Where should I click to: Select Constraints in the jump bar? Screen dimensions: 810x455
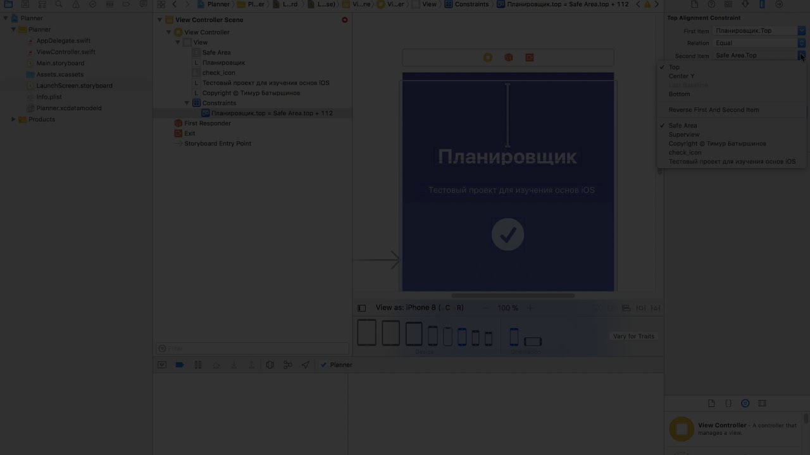[x=467, y=4]
